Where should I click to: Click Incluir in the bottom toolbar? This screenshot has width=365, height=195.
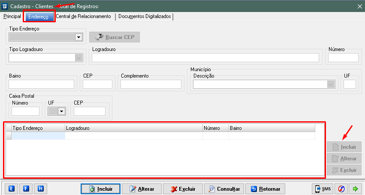tap(100, 189)
